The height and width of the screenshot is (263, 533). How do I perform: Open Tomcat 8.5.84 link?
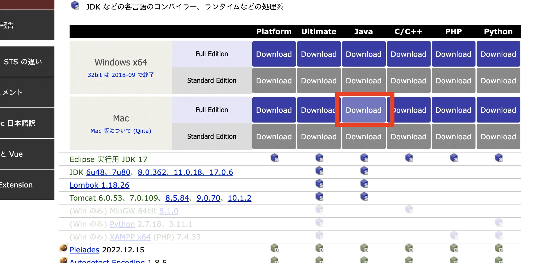(177, 198)
